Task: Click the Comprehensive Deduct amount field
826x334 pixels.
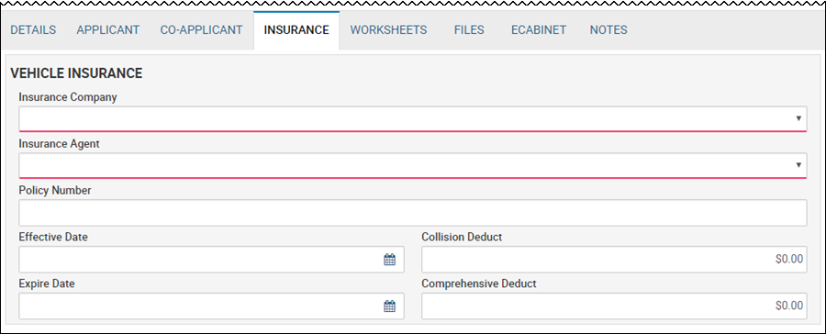Action: click(x=614, y=306)
